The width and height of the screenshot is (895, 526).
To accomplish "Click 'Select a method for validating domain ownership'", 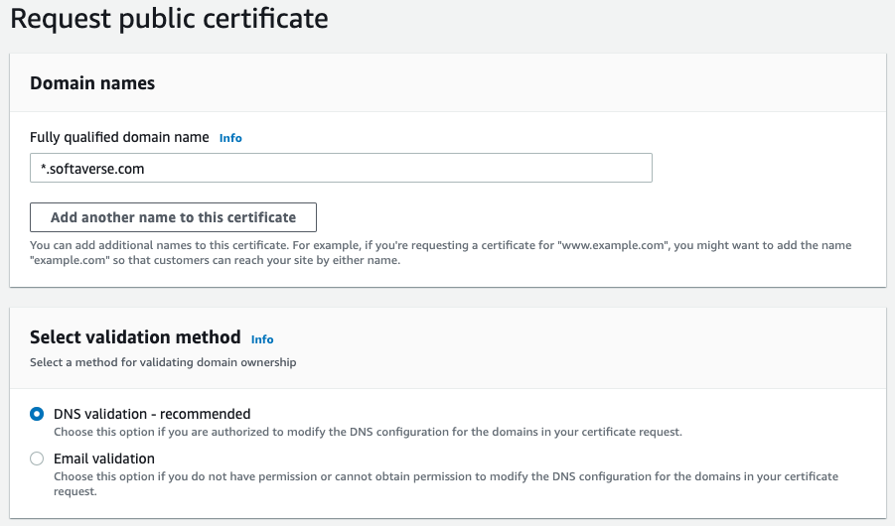I will tap(163, 362).
